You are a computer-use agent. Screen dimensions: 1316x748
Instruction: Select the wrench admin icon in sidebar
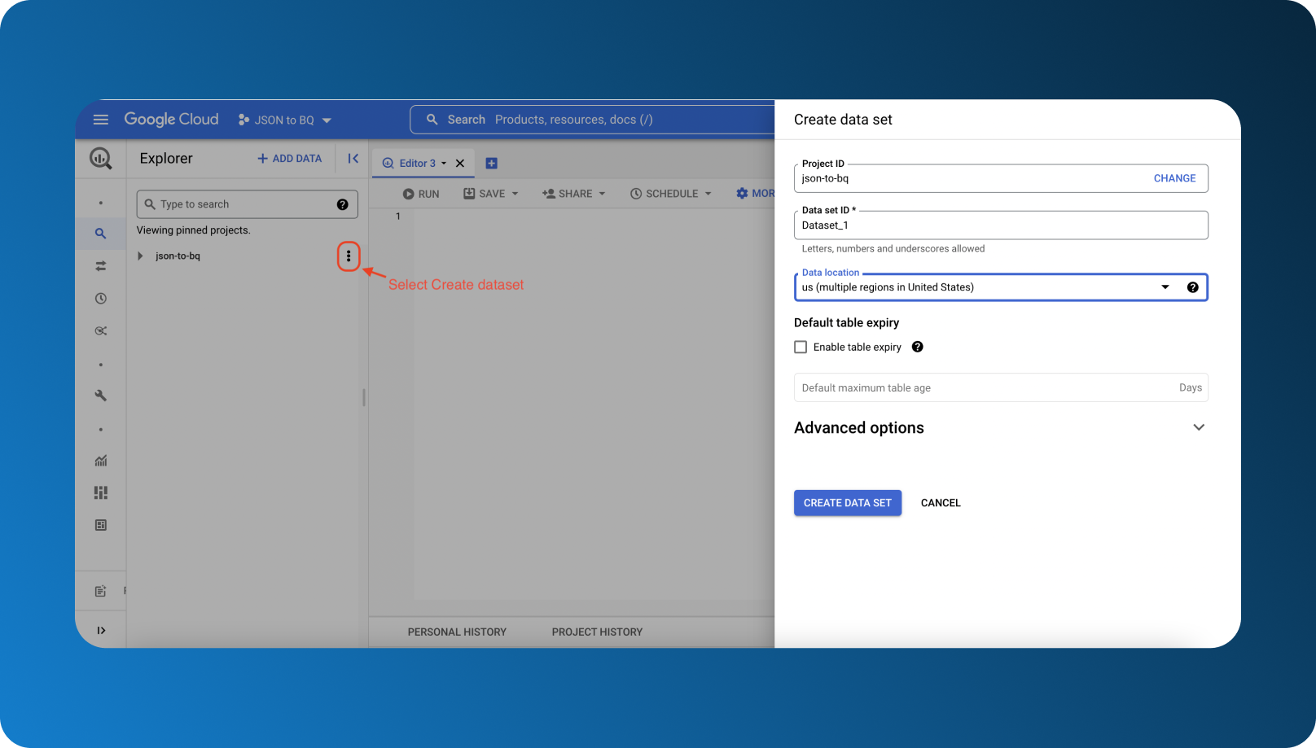[100, 396]
